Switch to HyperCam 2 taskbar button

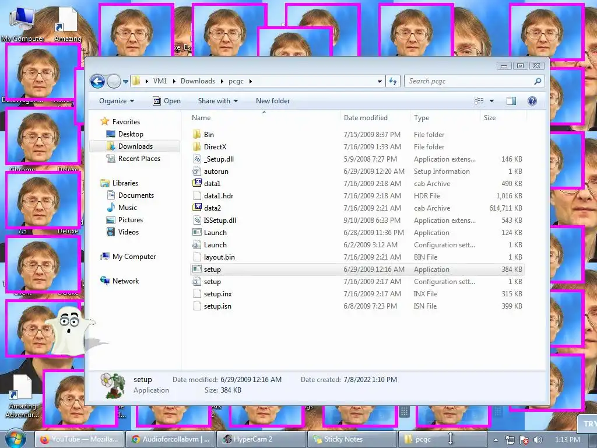(x=261, y=439)
